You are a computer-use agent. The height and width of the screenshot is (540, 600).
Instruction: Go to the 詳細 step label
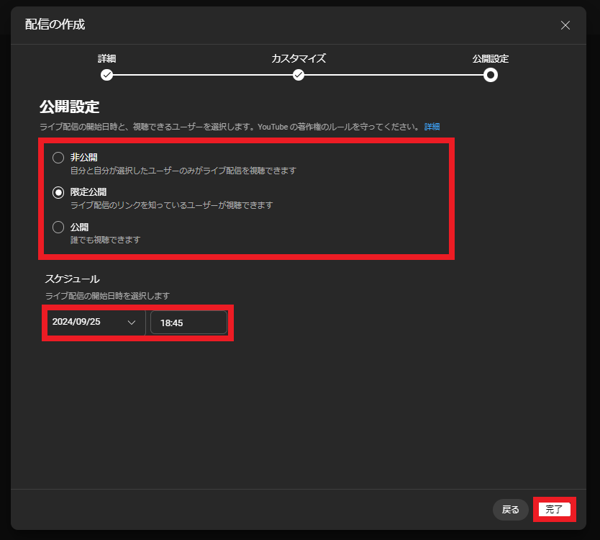click(106, 58)
